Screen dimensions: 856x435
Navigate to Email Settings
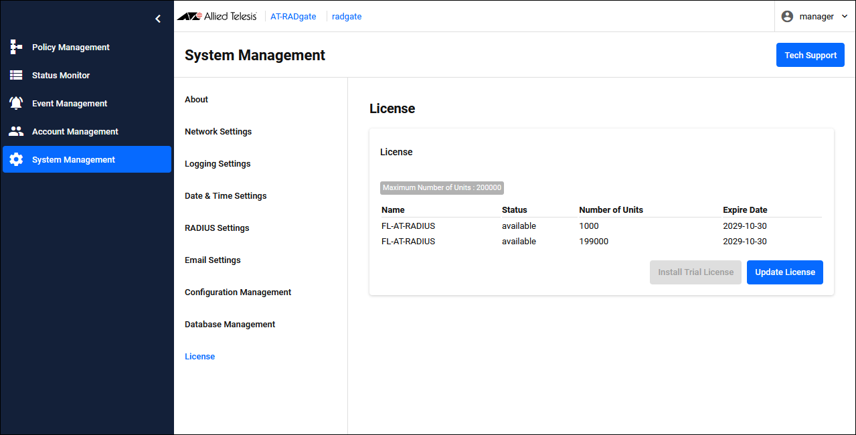(213, 260)
